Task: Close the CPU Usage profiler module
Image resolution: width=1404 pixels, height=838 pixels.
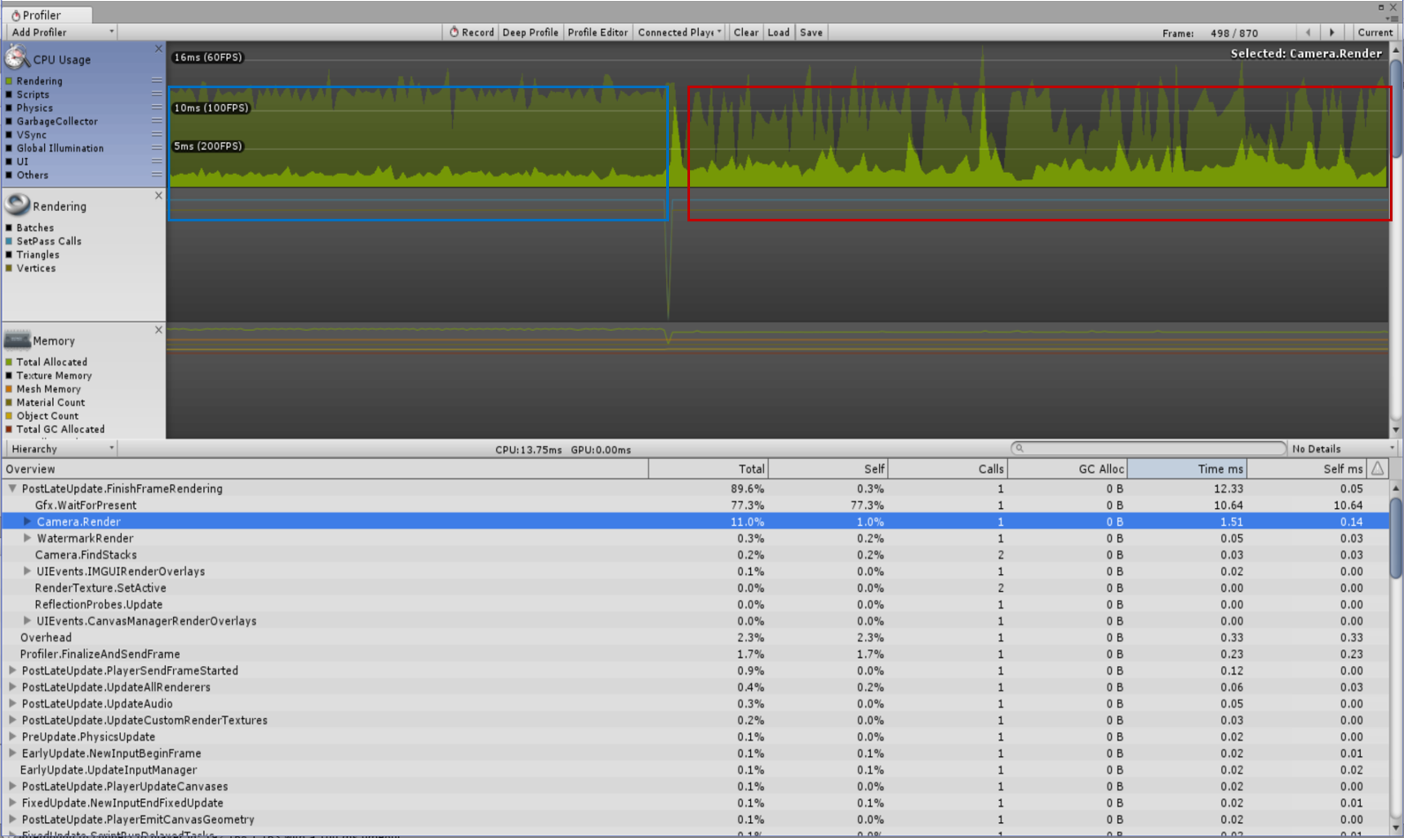Action: 159,49
